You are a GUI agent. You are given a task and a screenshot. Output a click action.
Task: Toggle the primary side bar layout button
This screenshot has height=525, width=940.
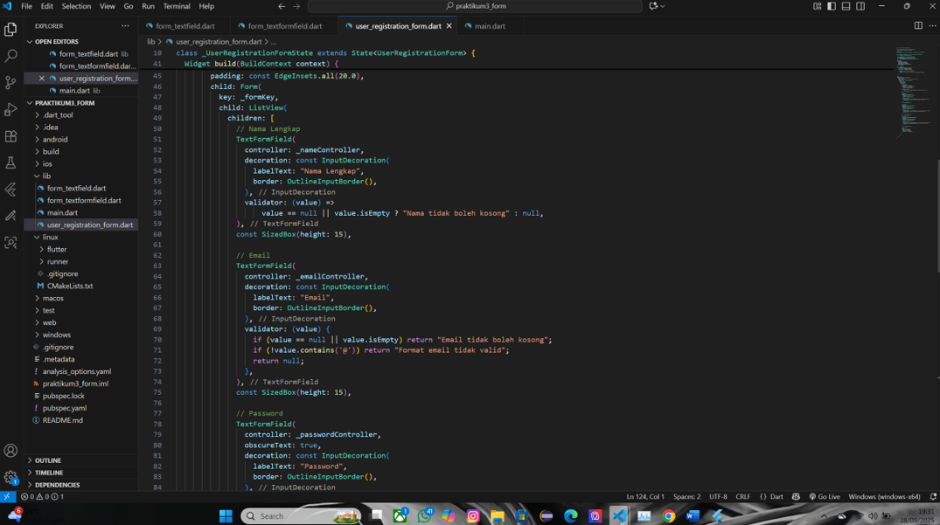tap(832, 6)
